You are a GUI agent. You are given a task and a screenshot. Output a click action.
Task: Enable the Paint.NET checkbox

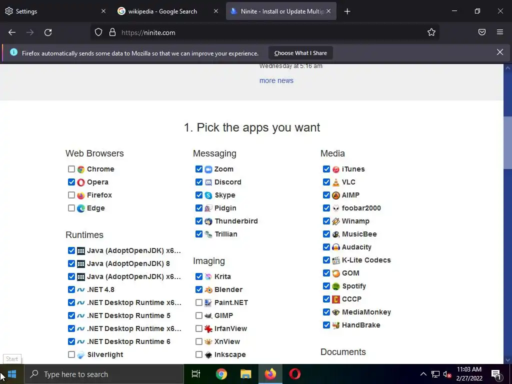pos(199,302)
